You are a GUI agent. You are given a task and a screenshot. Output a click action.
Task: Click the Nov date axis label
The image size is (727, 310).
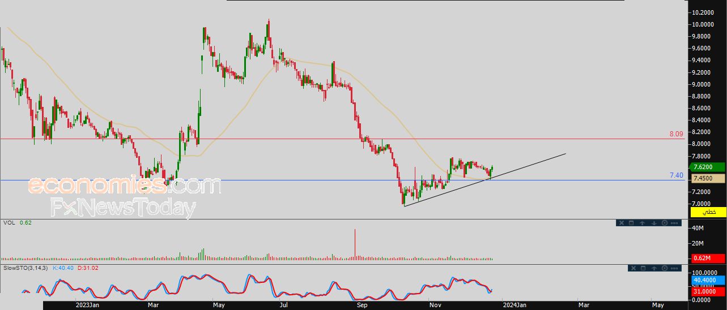point(435,305)
